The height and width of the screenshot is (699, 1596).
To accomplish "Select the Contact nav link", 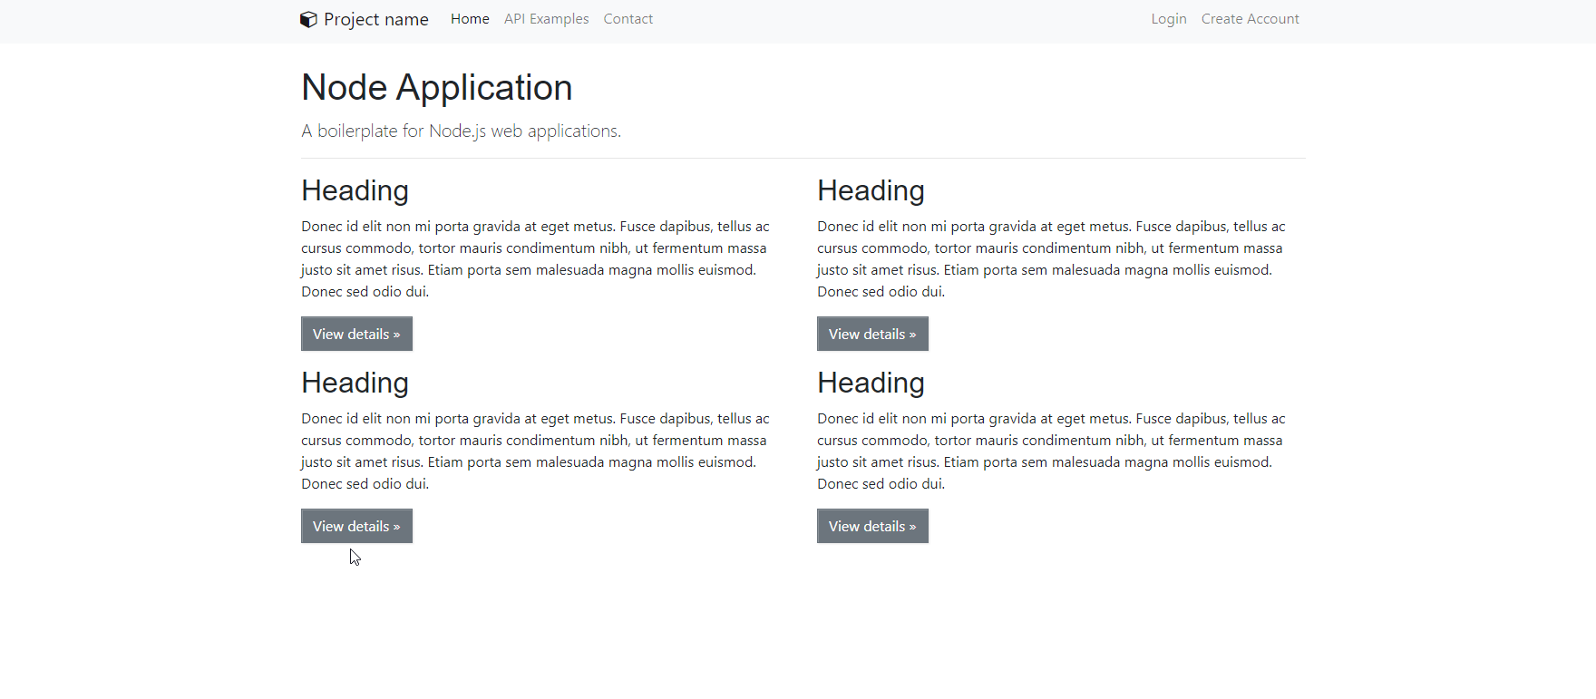I will [628, 19].
